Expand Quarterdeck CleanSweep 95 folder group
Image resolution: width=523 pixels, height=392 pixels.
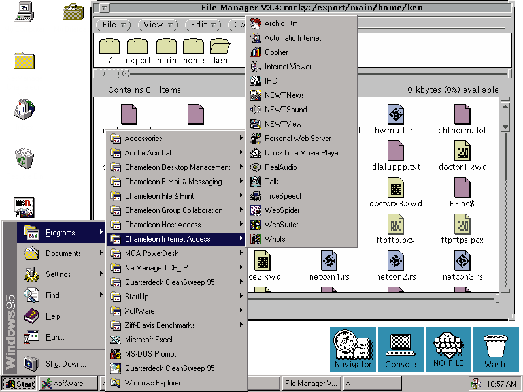pyautogui.click(x=177, y=282)
